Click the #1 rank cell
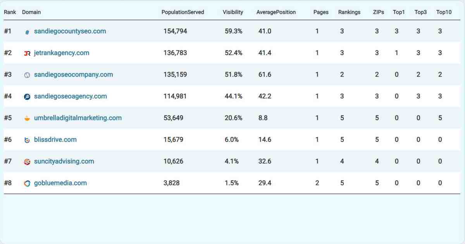The height and width of the screenshot is (244, 465). [x=8, y=31]
